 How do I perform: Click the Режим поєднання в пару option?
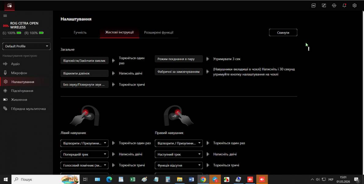coord(179,59)
